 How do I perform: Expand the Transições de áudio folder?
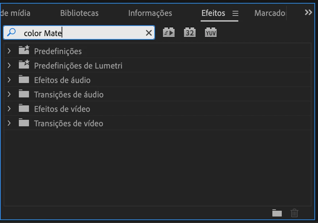pyautogui.click(x=9, y=94)
